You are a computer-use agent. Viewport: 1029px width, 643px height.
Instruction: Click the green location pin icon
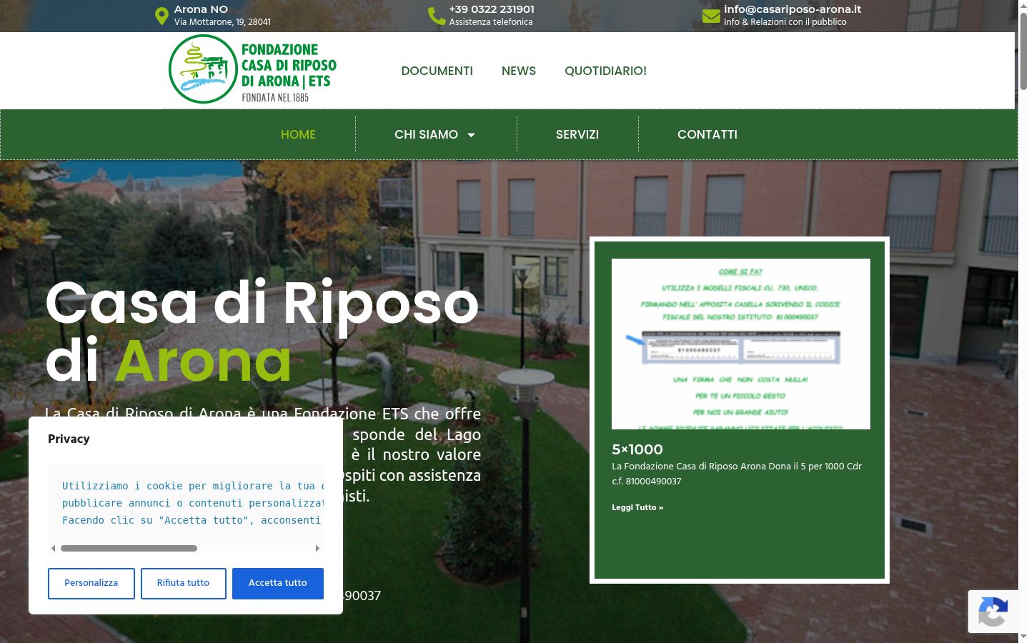161,16
